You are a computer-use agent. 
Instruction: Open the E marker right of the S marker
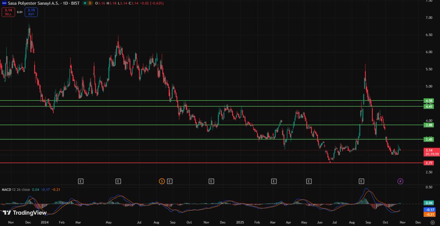pyautogui.click(x=169, y=181)
